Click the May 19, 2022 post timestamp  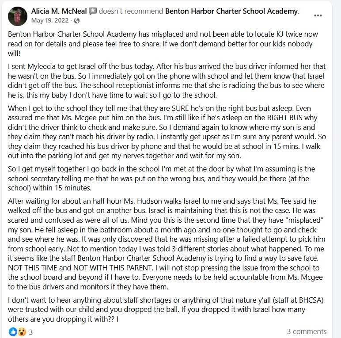(x=51, y=20)
